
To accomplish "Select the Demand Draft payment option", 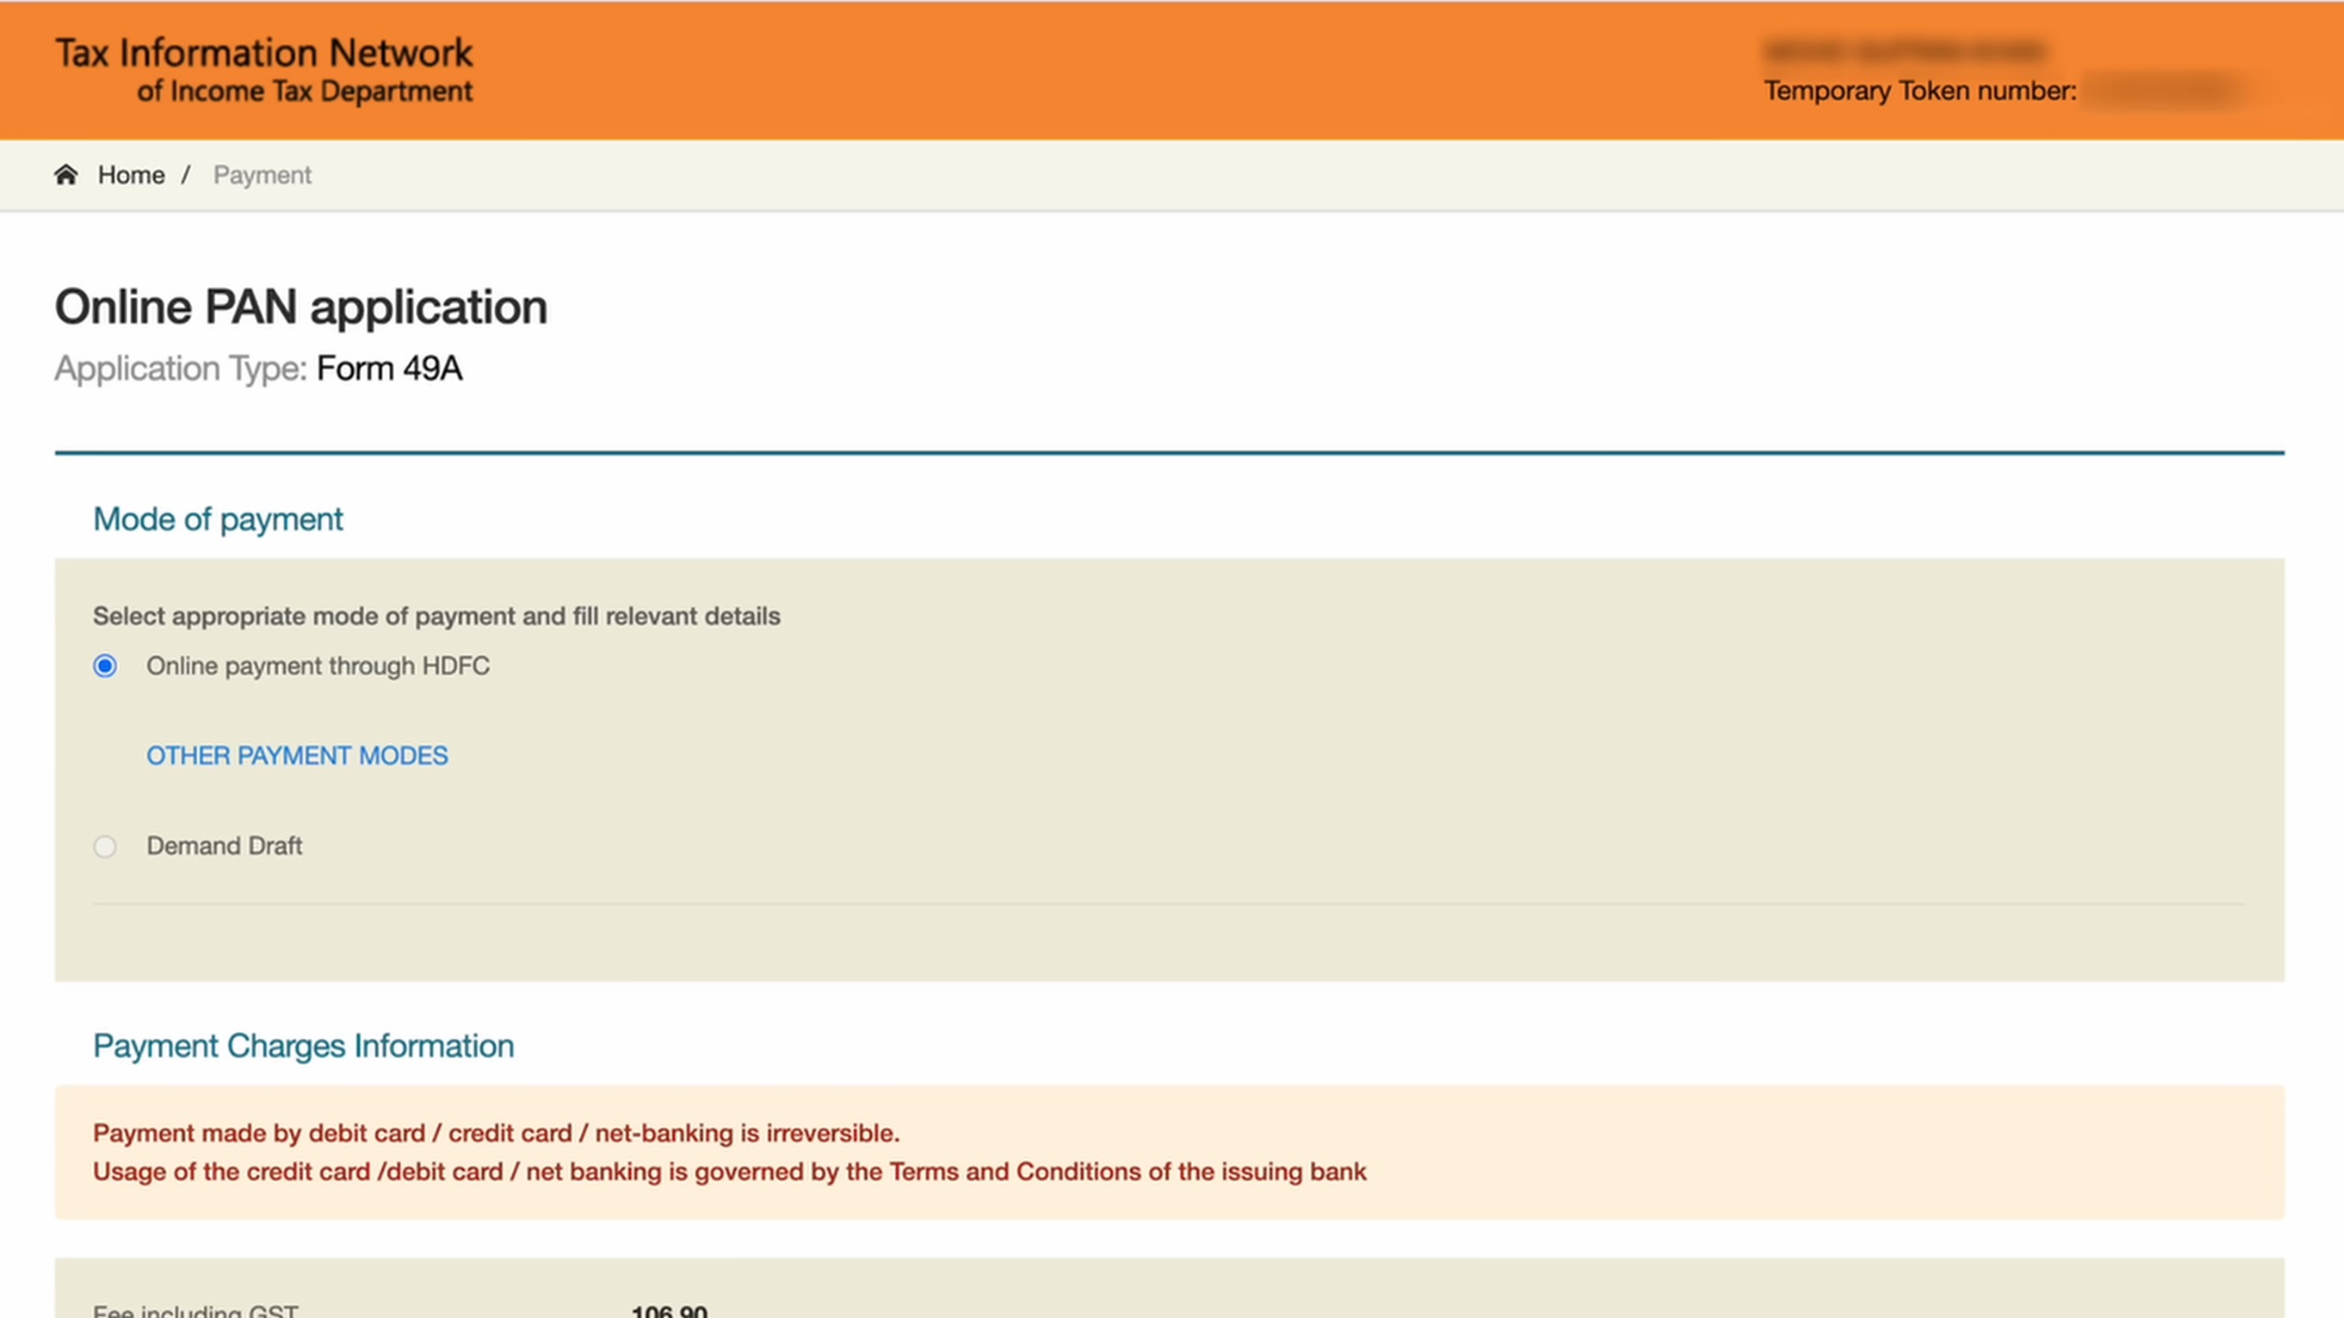I will [105, 847].
